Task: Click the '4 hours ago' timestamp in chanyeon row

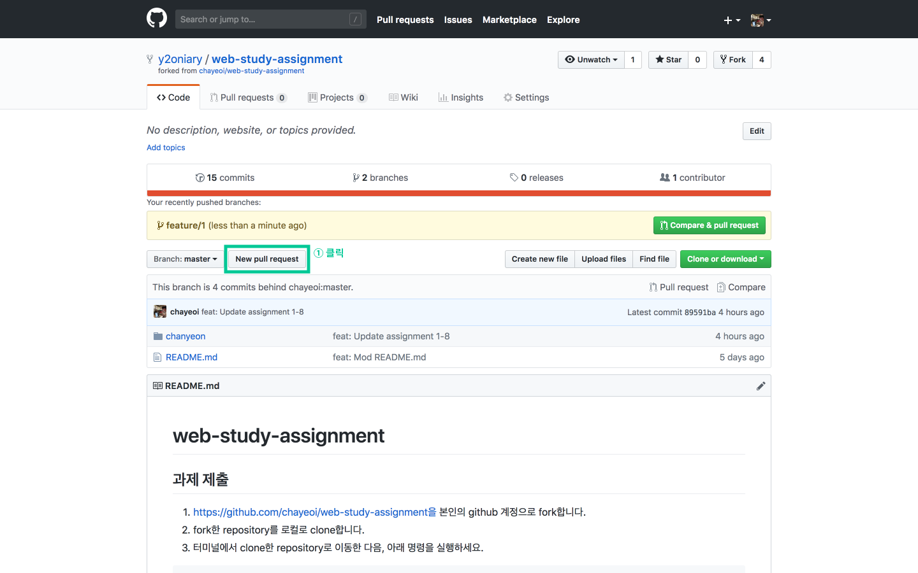Action: tap(739, 336)
